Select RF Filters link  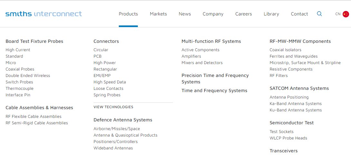click(x=279, y=76)
